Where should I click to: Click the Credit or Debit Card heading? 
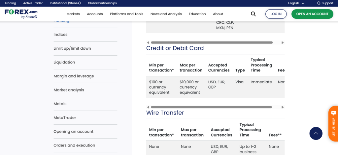[175, 48]
